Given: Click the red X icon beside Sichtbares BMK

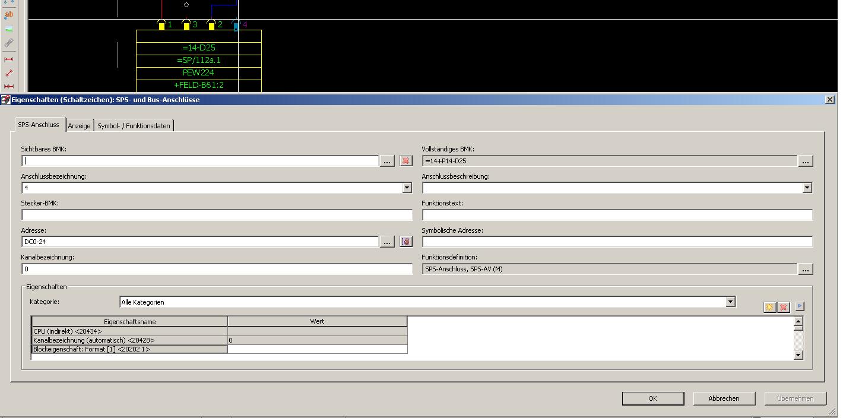Looking at the screenshot, I should [405, 161].
